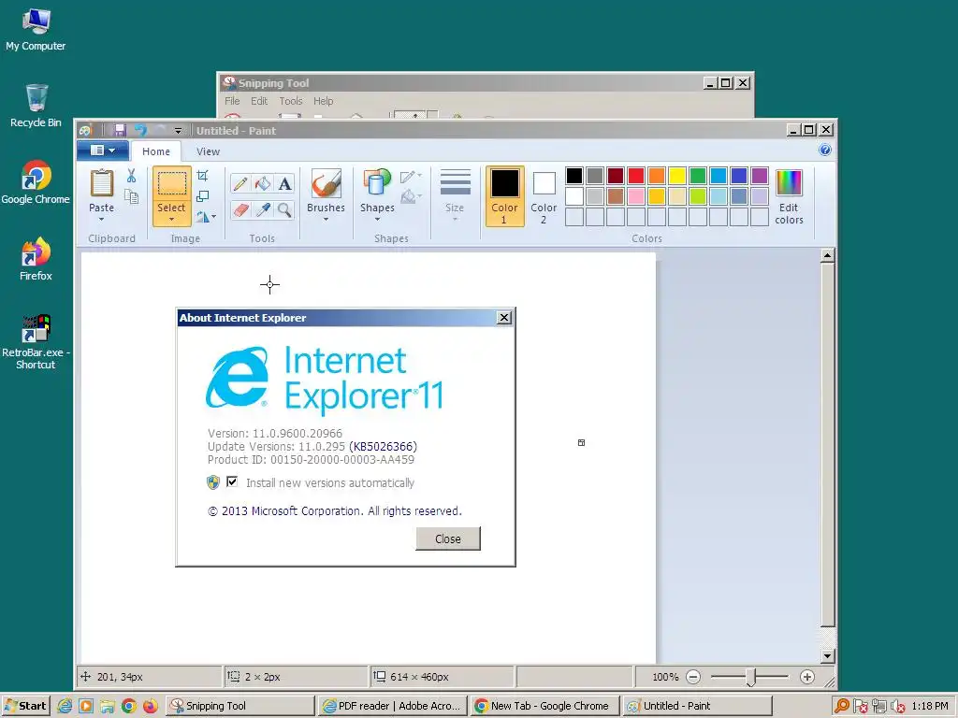The height and width of the screenshot is (718, 958).
Task: Open Help menu in Snipping Tool
Action: point(323,101)
